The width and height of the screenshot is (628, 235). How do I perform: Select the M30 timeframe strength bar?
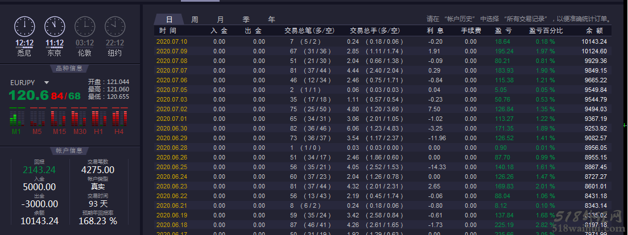point(80,118)
